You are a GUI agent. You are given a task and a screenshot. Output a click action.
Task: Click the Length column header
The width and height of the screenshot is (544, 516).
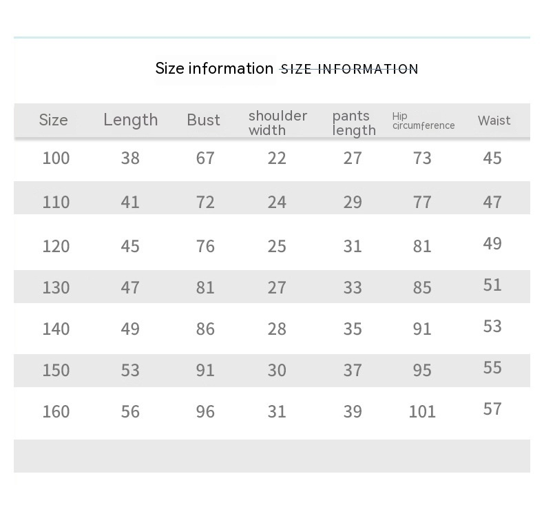[x=130, y=120]
